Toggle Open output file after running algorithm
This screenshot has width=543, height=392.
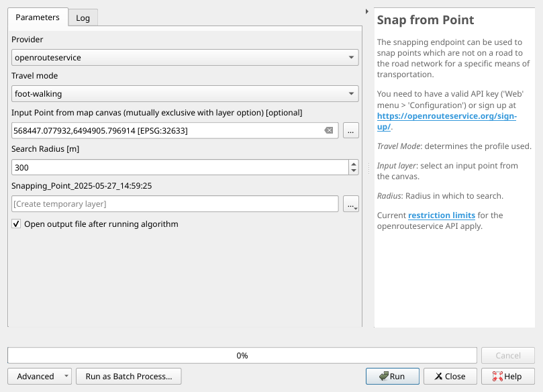tap(16, 224)
